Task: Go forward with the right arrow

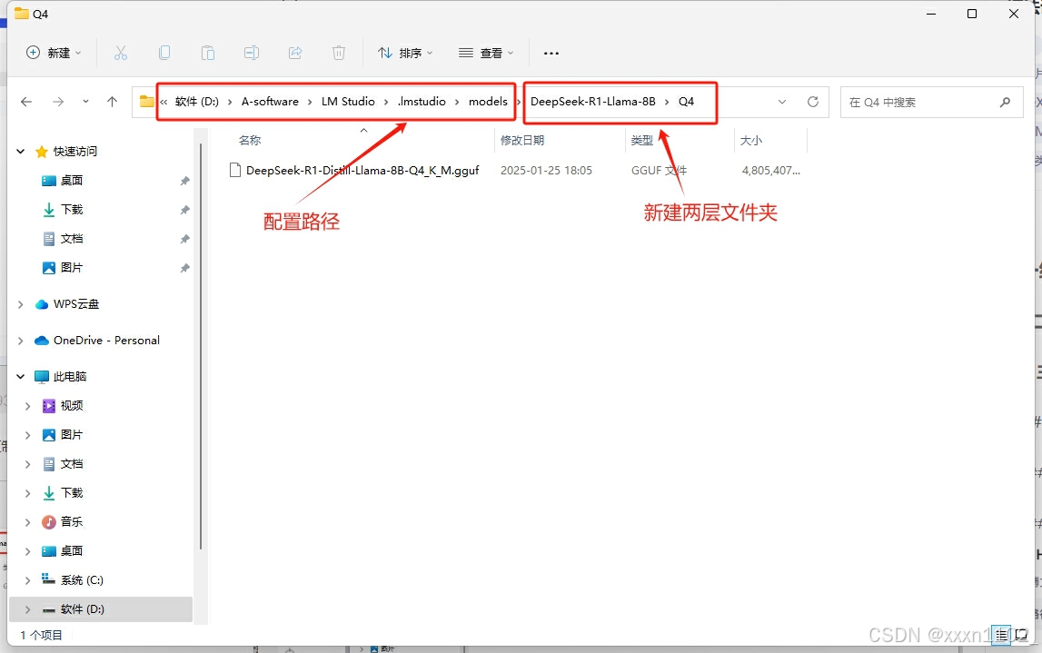Action: coord(58,102)
